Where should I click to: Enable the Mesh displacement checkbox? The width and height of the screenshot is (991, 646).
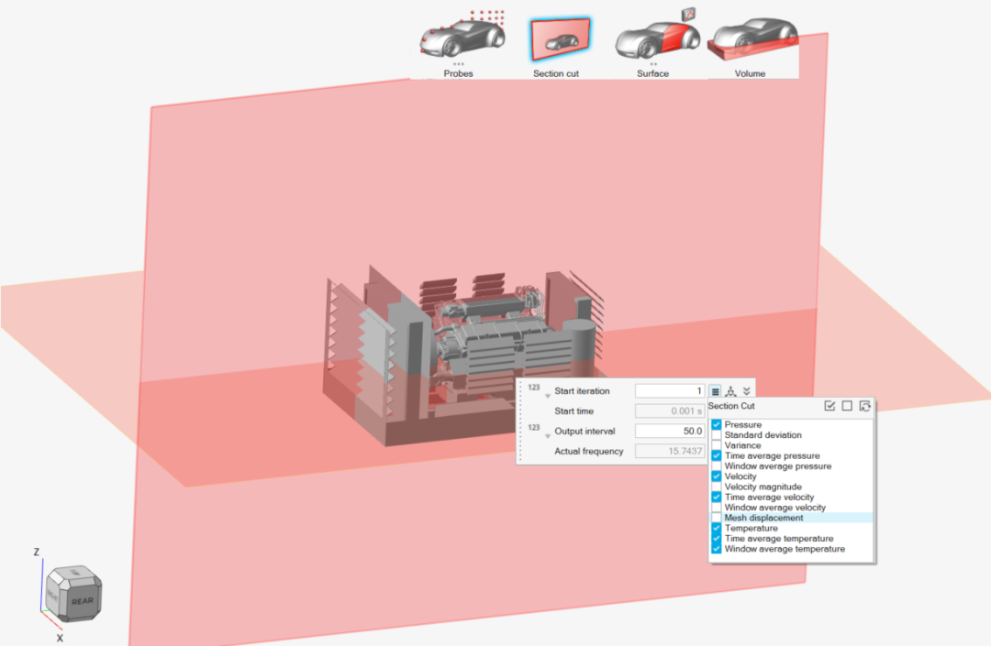pyautogui.click(x=717, y=518)
